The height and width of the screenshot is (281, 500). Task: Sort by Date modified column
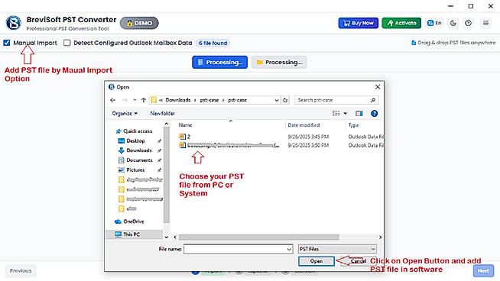point(304,125)
